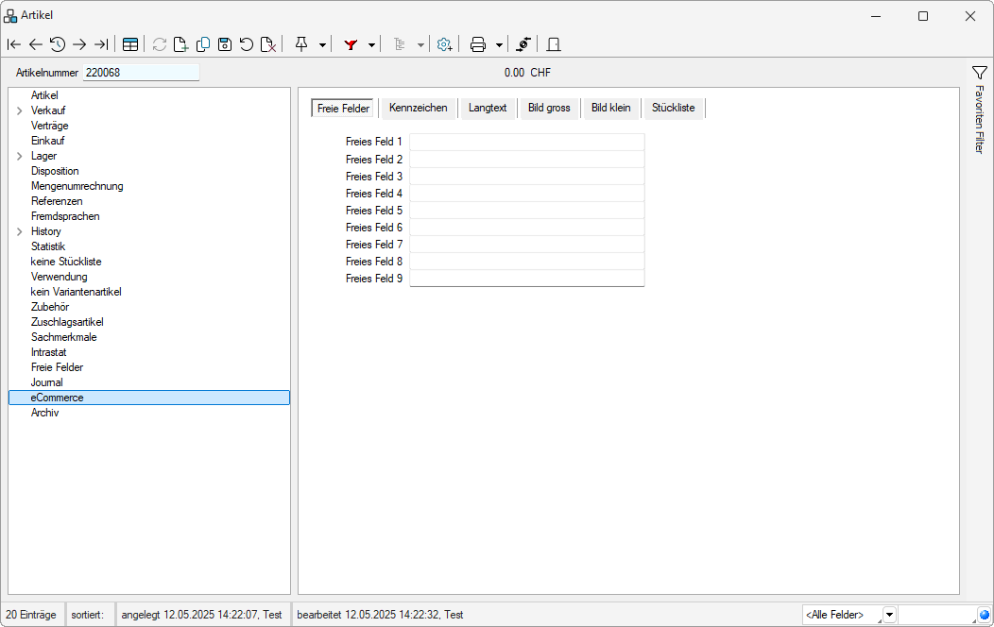Open the Bild klein tab
The height and width of the screenshot is (627, 994).
pos(610,108)
